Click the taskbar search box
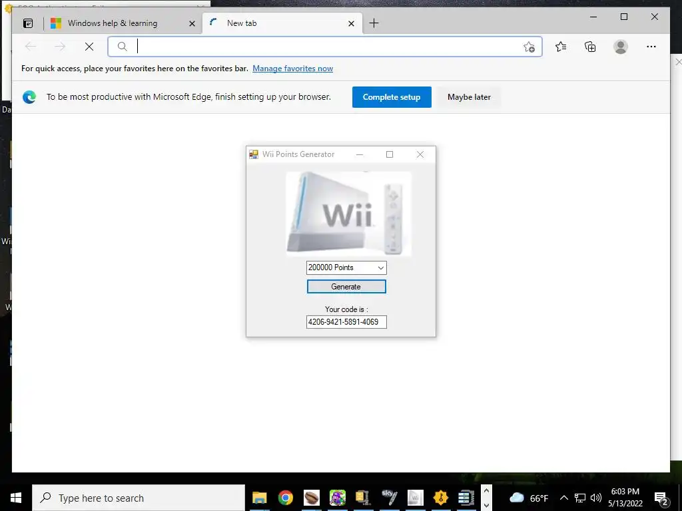This screenshot has height=511, width=682. point(139,498)
